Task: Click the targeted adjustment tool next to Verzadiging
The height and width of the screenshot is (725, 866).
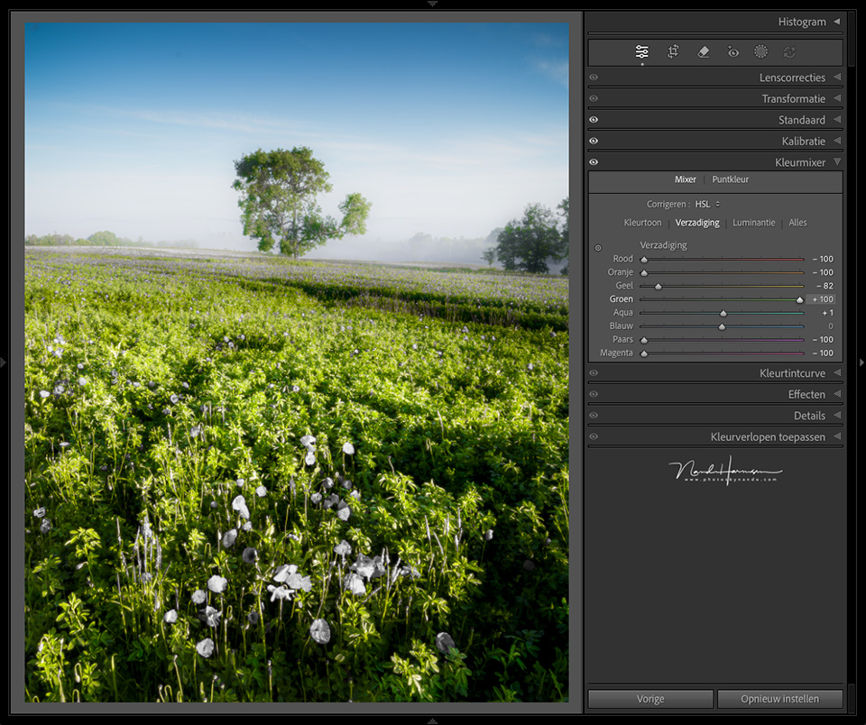Action: pyautogui.click(x=597, y=248)
